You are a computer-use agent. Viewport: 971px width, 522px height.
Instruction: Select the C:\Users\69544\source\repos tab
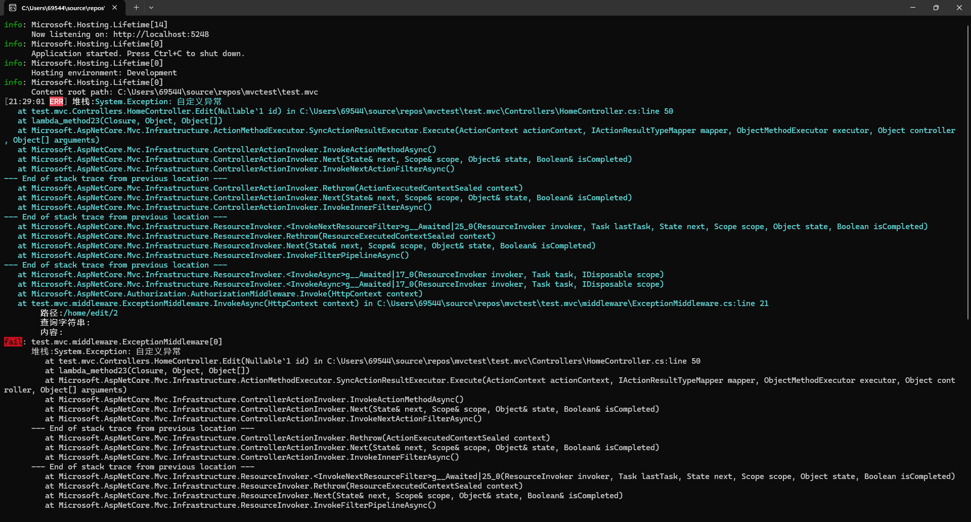tap(63, 8)
